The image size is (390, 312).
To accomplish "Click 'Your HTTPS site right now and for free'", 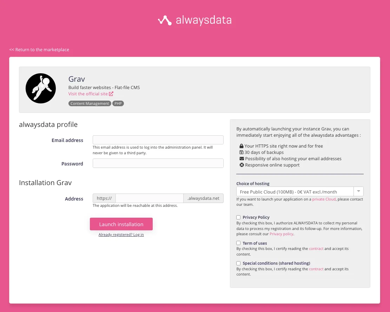I will click(284, 146).
